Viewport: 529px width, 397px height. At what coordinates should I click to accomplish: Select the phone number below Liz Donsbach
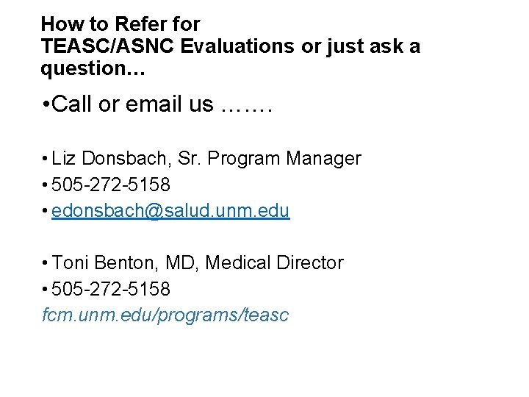point(111,185)
